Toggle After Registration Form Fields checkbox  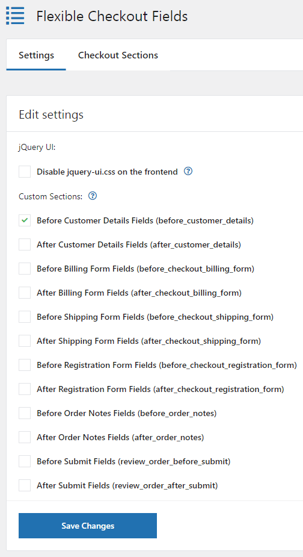point(25,390)
